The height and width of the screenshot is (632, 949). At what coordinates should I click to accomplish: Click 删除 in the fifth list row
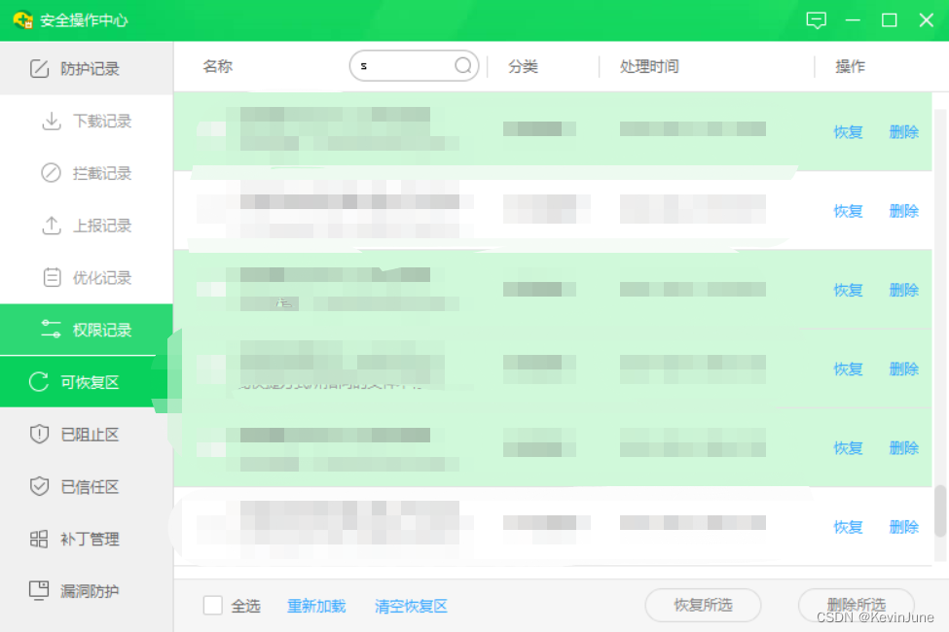click(903, 448)
